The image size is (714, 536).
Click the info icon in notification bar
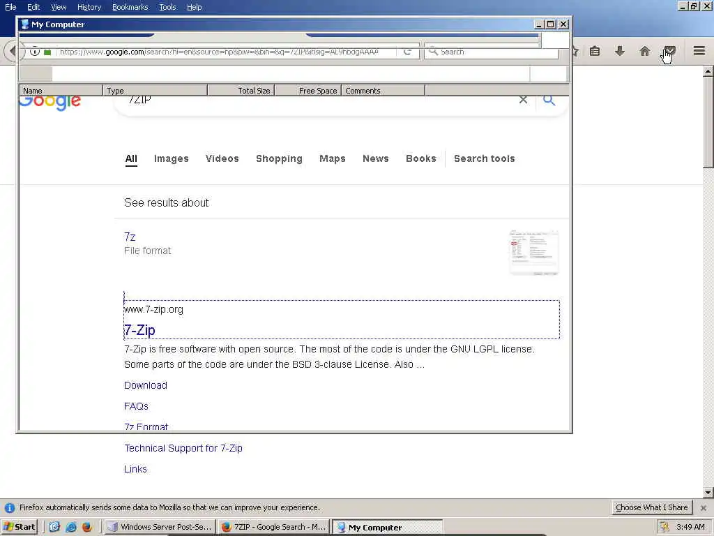click(x=10, y=508)
